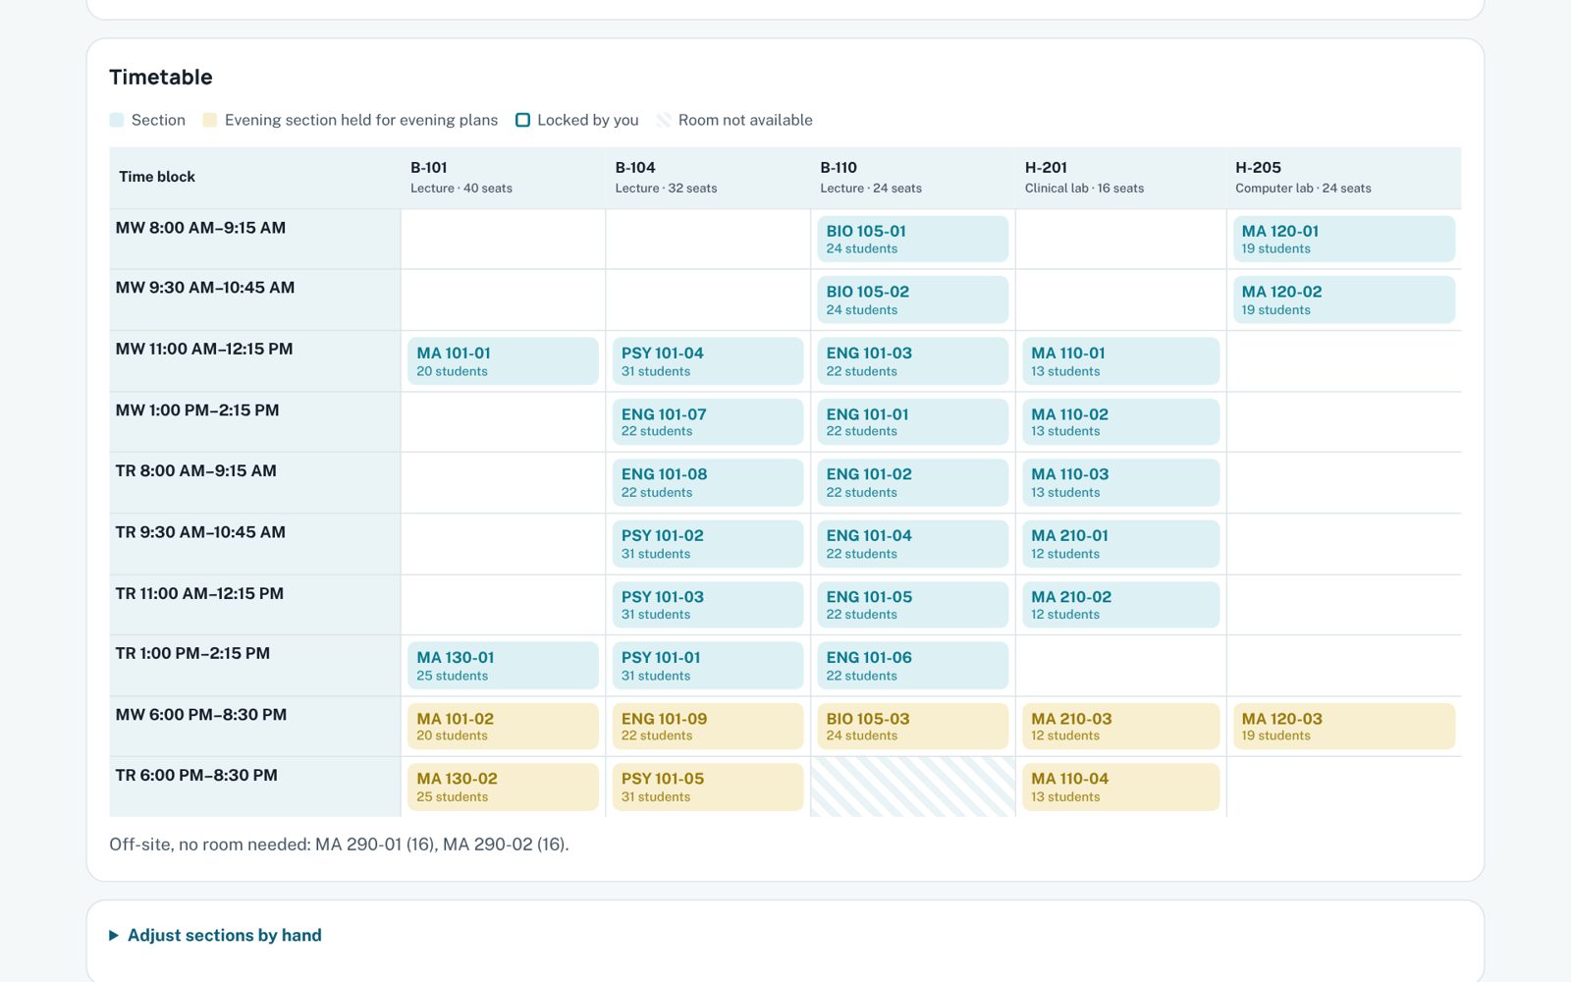Select the ENG 101-01 section
Screen dimensions: 1571x982
[913, 422]
